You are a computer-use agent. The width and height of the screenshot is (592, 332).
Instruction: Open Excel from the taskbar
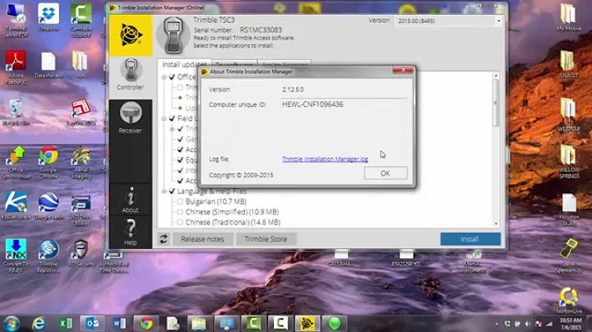65,323
